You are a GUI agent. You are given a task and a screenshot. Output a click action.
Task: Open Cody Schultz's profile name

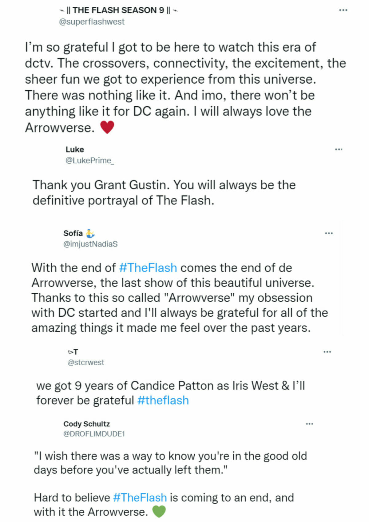coord(86,424)
